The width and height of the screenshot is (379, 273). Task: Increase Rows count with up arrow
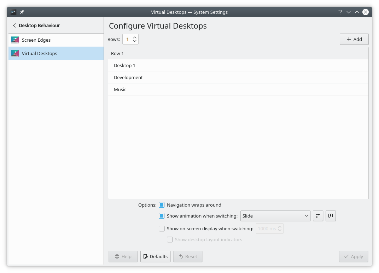(x=135, y=37)
